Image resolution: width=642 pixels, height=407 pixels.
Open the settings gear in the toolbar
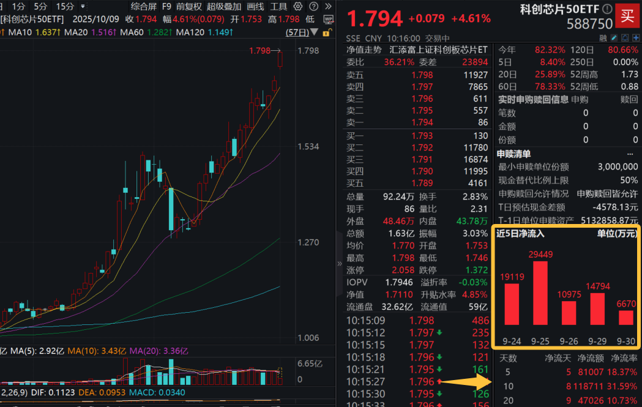click(298, 7)
